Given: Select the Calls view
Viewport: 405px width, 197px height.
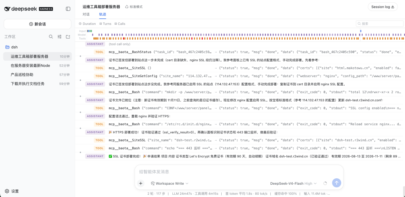Looking at the screenshot, I should click(x=120, y=24).
